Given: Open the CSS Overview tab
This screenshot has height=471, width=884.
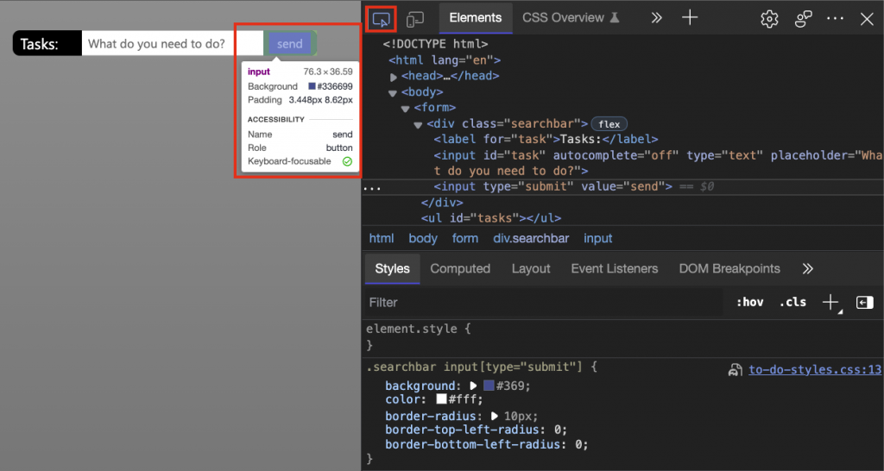Looking at the screenshot, I should 571,18.
